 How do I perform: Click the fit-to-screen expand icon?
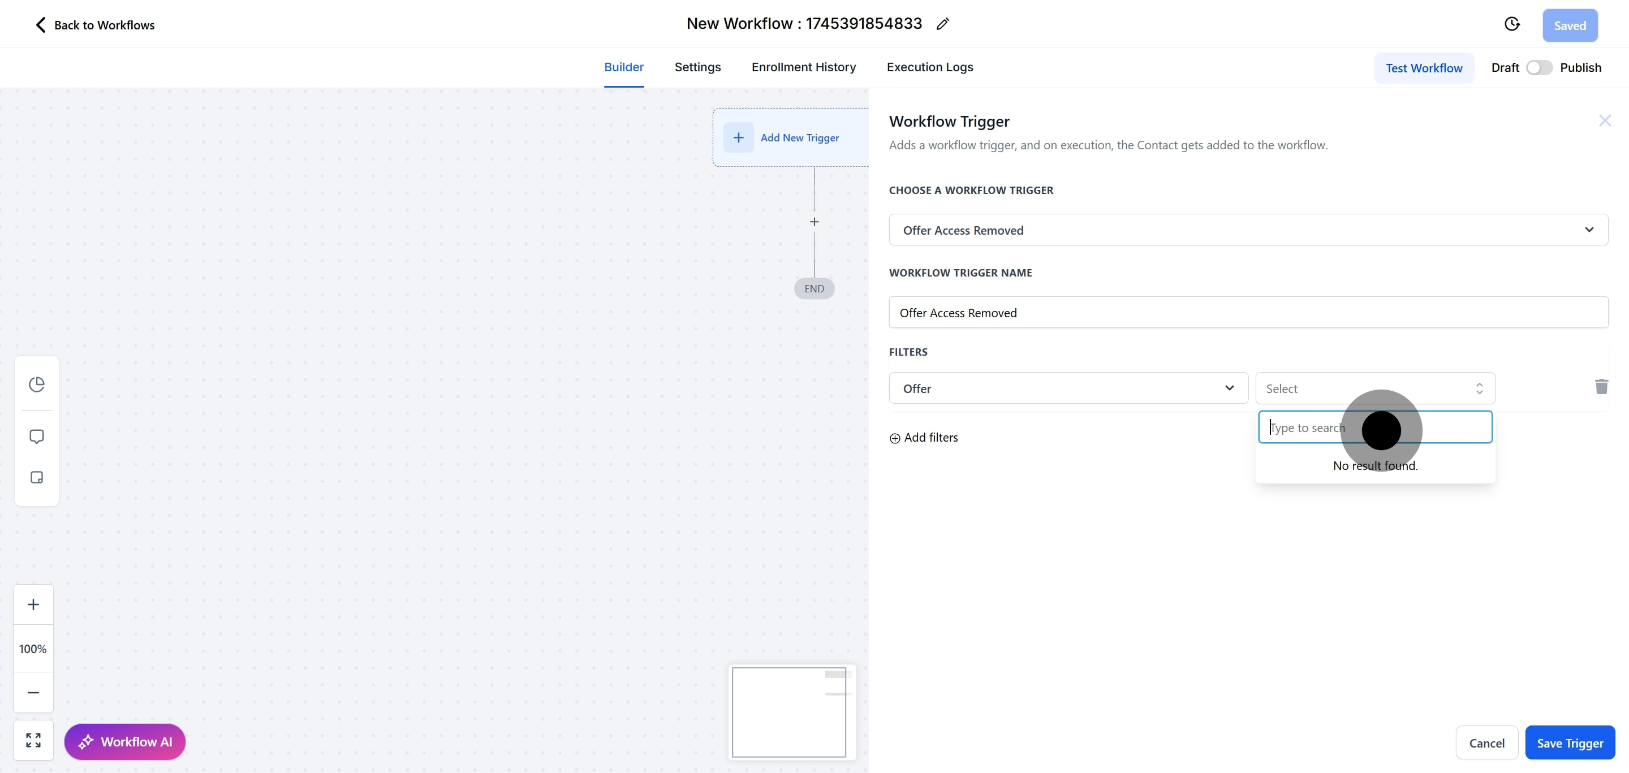[33, 740]
